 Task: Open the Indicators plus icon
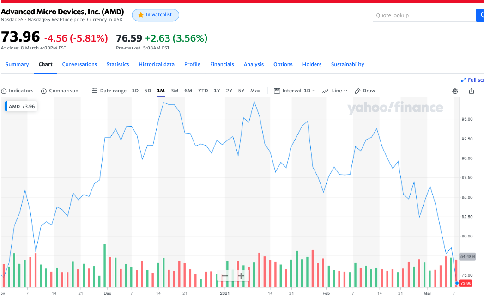(x=4, y=91)
